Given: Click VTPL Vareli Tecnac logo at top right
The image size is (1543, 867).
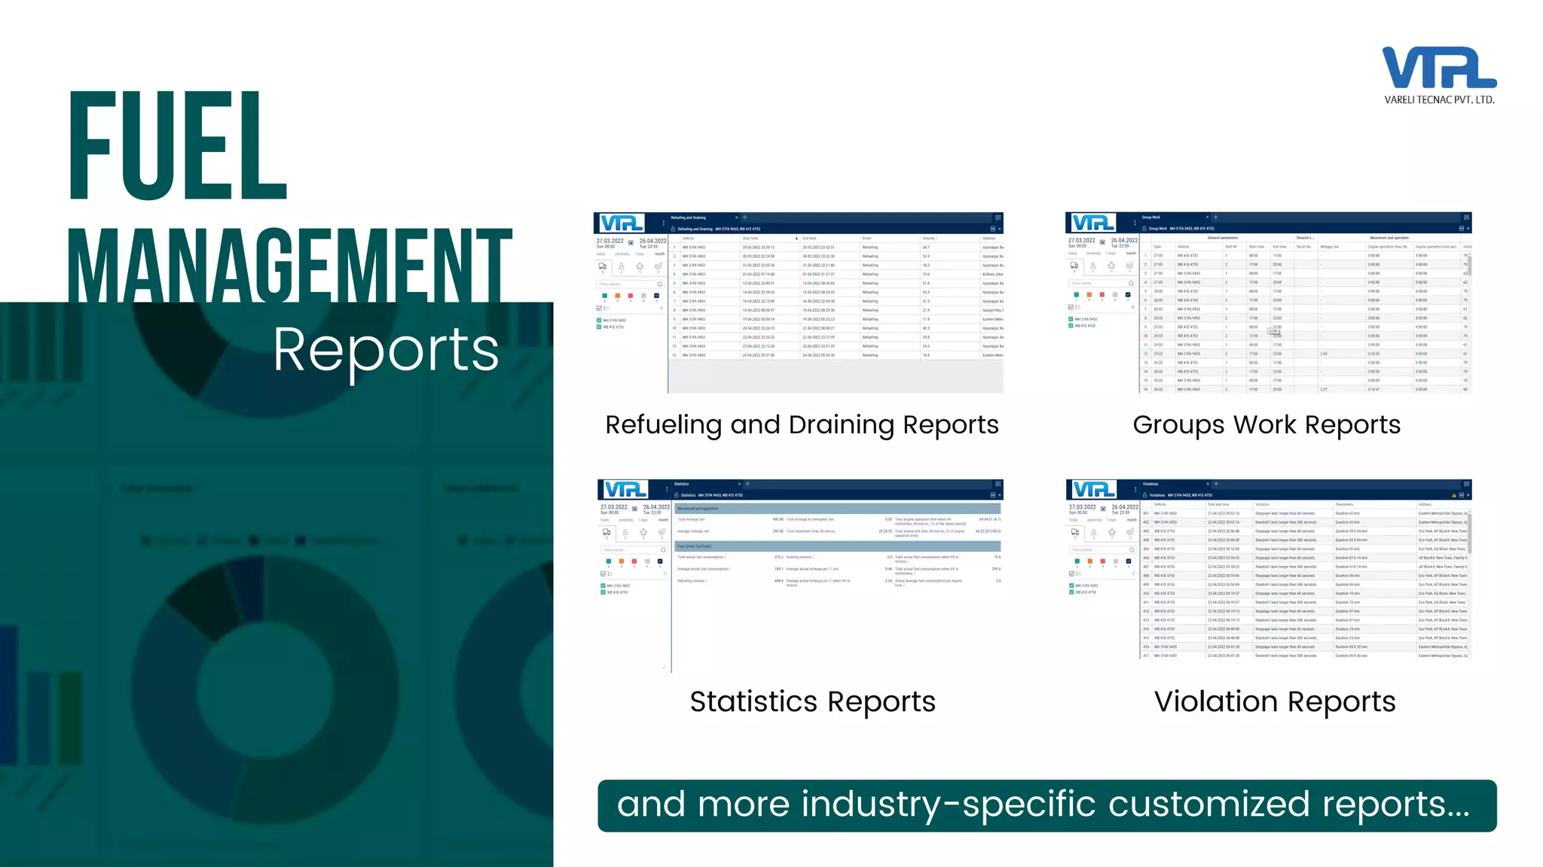Looking at the screenshot, I should pos(1439,75).
